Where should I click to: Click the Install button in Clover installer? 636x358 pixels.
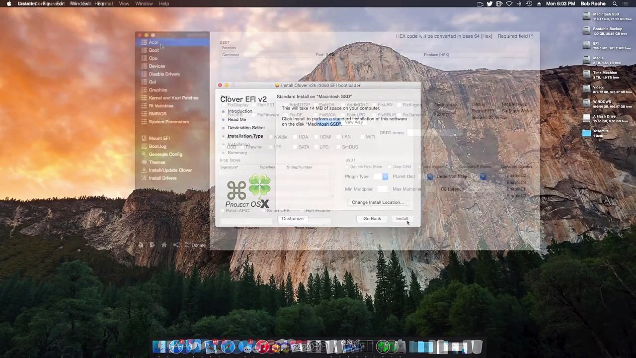click(402, 219)
